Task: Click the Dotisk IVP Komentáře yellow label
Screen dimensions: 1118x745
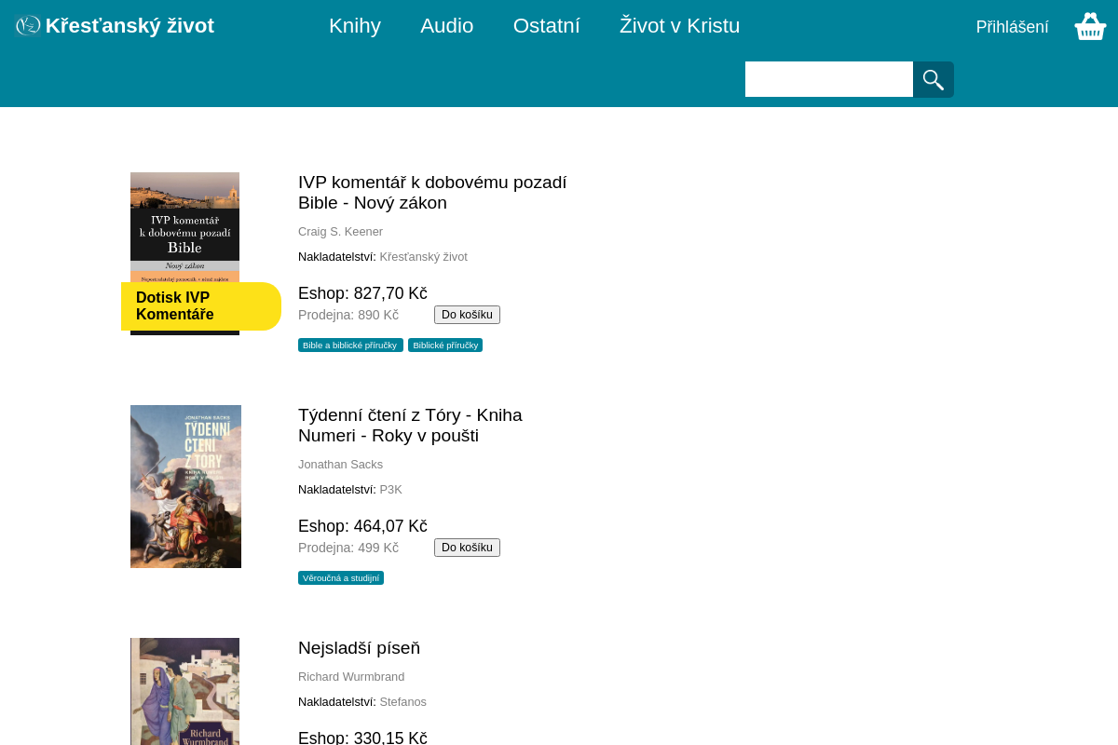Action: pyautogui.click(x=201, y=306)
